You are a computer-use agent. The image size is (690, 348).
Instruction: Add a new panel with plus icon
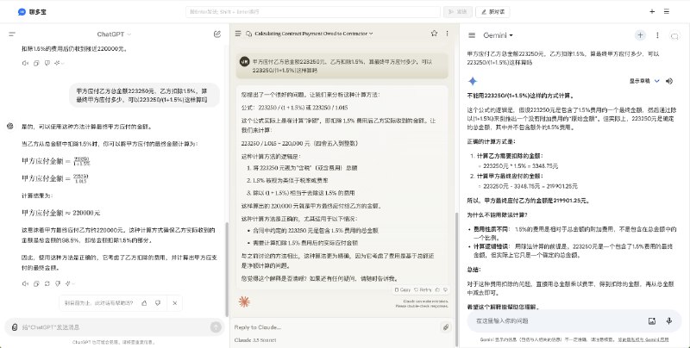point(652,11)
